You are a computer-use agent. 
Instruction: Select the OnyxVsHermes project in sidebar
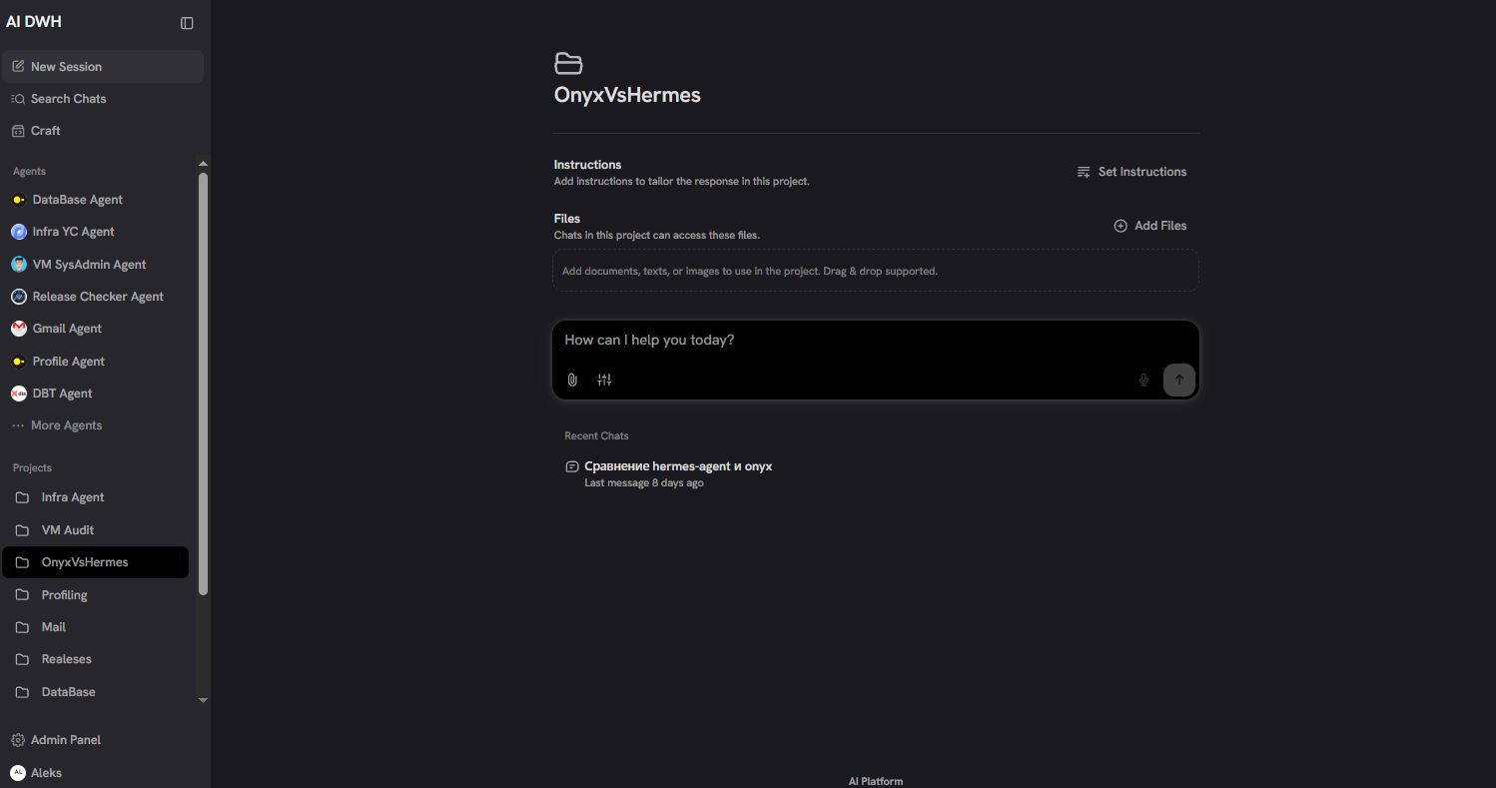pos(96,562)
